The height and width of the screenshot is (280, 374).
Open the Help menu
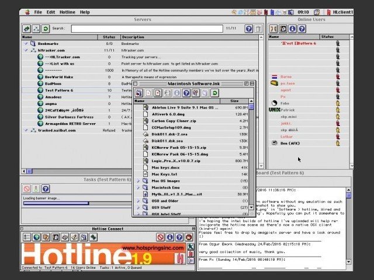(x=85, y=12)
